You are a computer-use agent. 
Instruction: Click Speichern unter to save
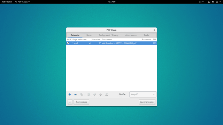pyautogui.click(x=147, y=102)
